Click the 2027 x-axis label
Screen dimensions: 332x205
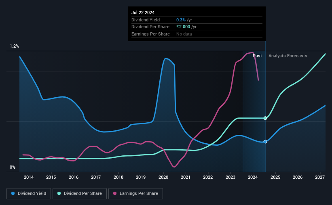(320, 177)
